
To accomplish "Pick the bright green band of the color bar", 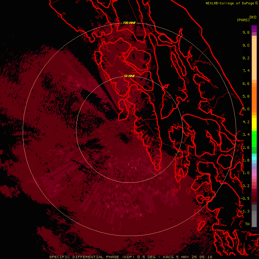I will pyautogui.click(x=254, y=139).
